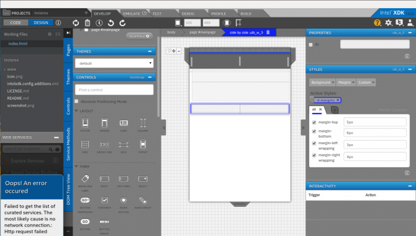The width and height of the screenshot is (416, 236).
Task: Click the feedback download icon in top bar
Action: 399,23
